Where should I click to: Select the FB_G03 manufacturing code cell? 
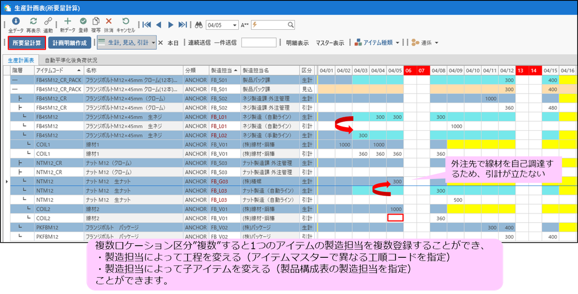[x=225, y=181]
